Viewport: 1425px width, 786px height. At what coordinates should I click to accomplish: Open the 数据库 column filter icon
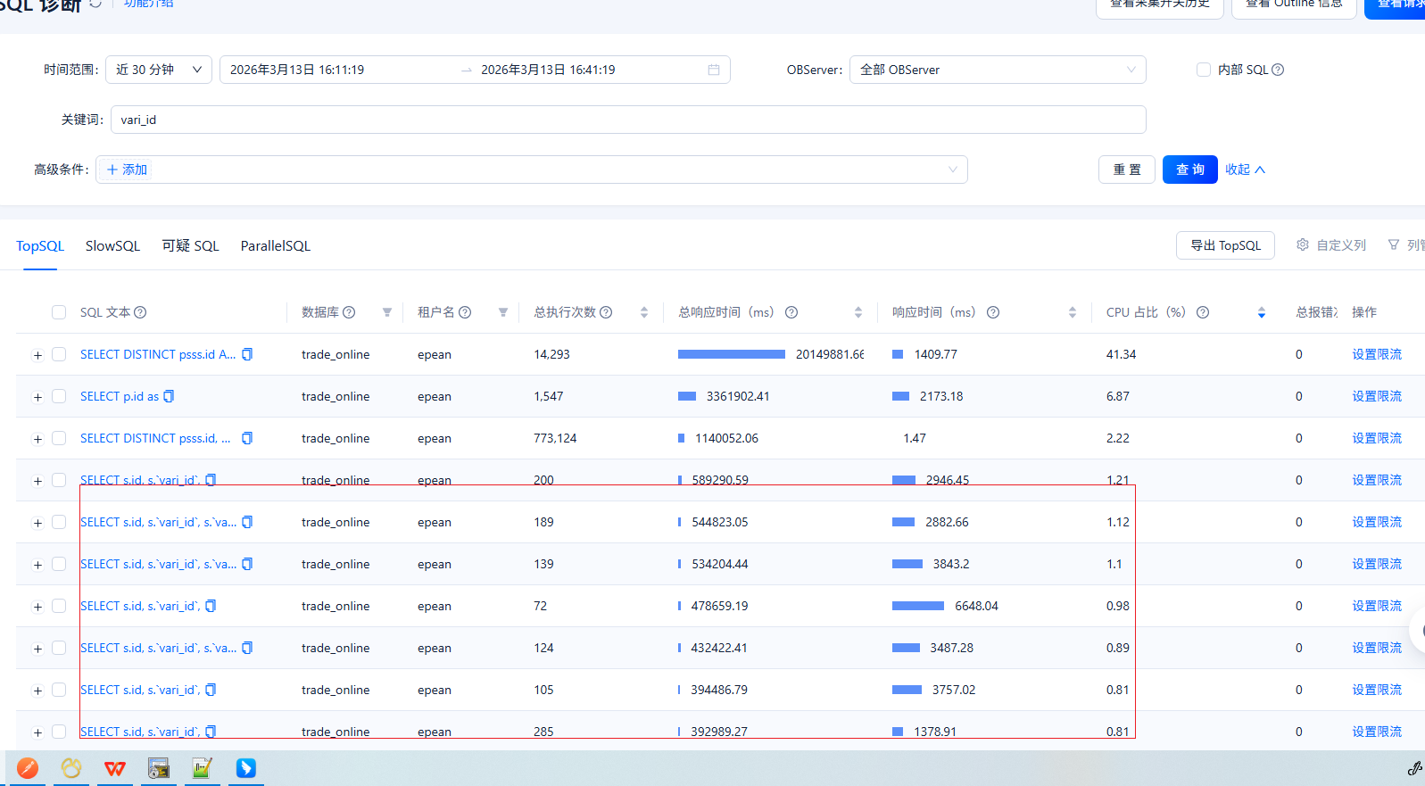pos(387,312)
